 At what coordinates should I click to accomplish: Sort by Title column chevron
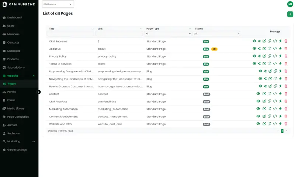[x=93, y=29]
